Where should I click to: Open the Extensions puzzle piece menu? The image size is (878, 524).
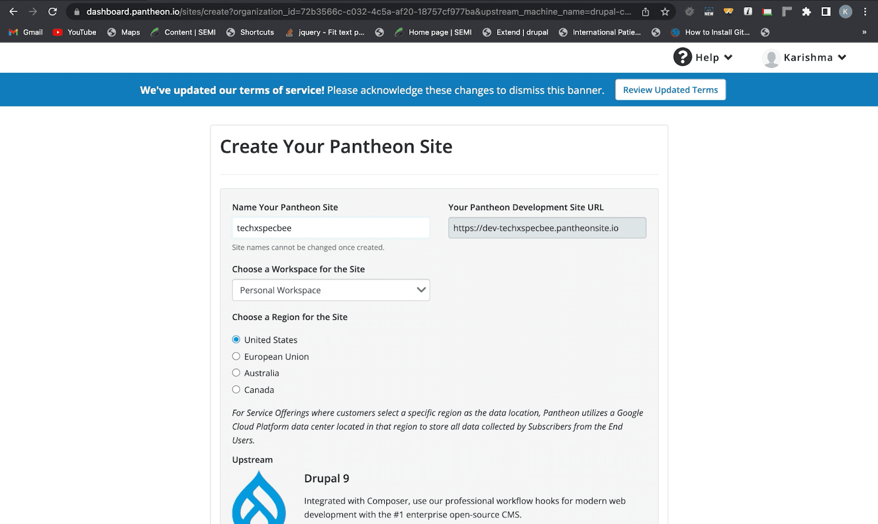tap(806, 12)
